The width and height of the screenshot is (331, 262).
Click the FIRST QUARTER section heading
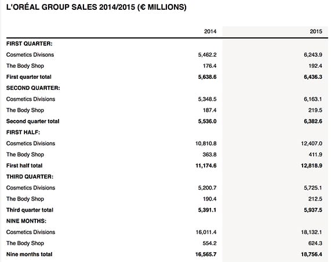[x=30, y=43]
